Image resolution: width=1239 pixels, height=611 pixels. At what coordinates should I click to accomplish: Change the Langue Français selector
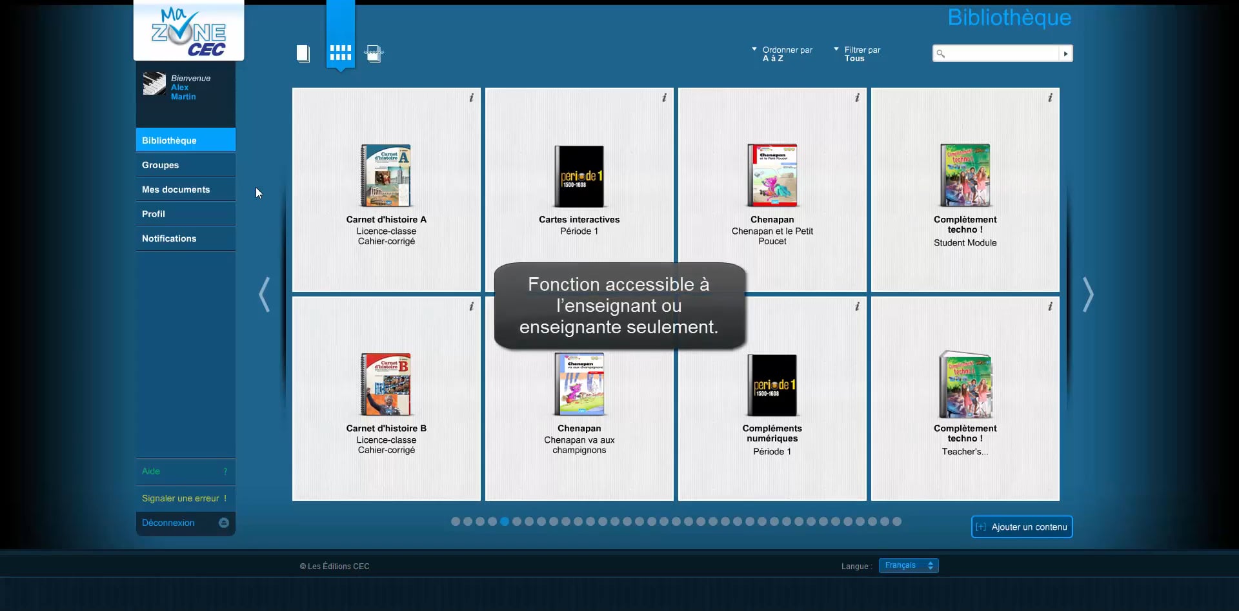point(908,565)
